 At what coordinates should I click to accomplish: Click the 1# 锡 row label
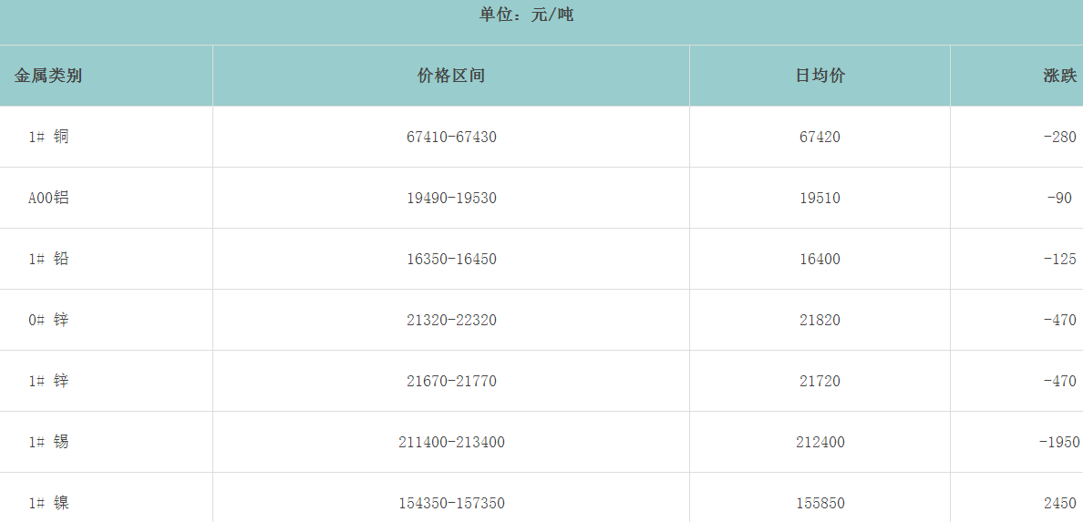48,442
